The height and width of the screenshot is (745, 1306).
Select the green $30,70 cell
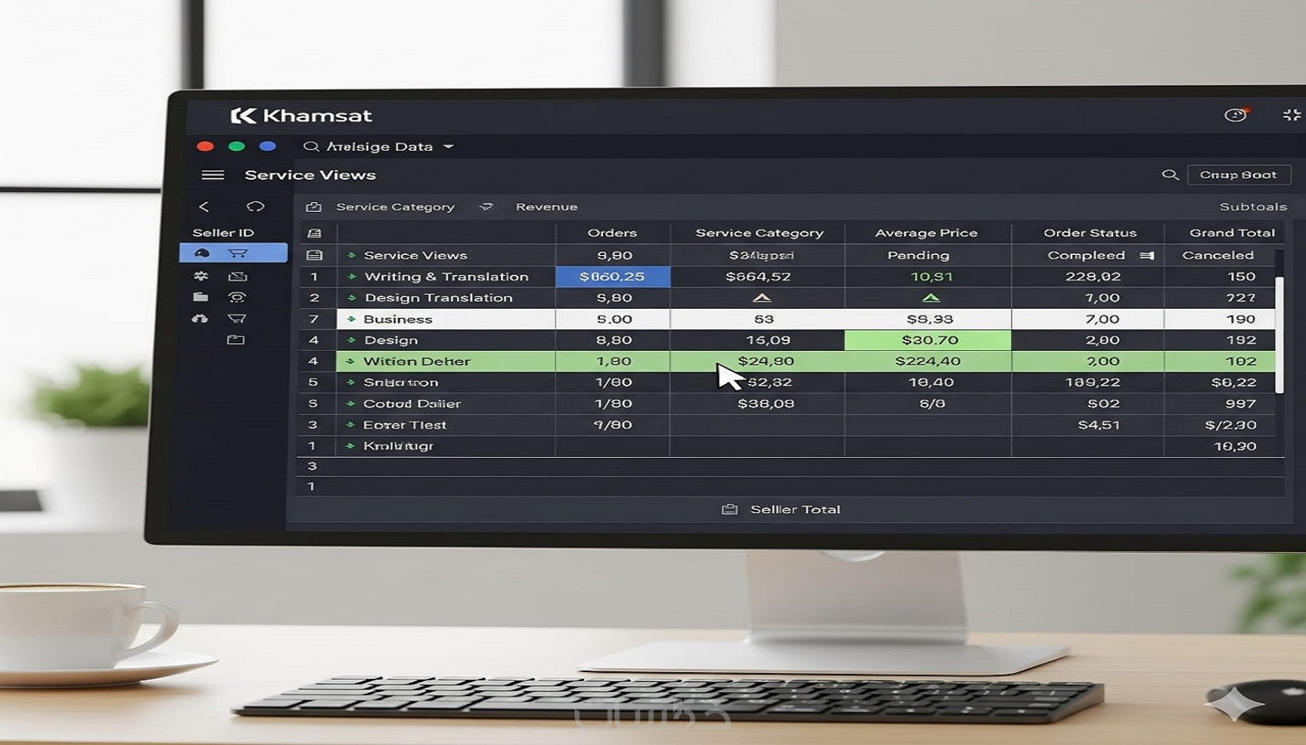(x=928, y=340)
